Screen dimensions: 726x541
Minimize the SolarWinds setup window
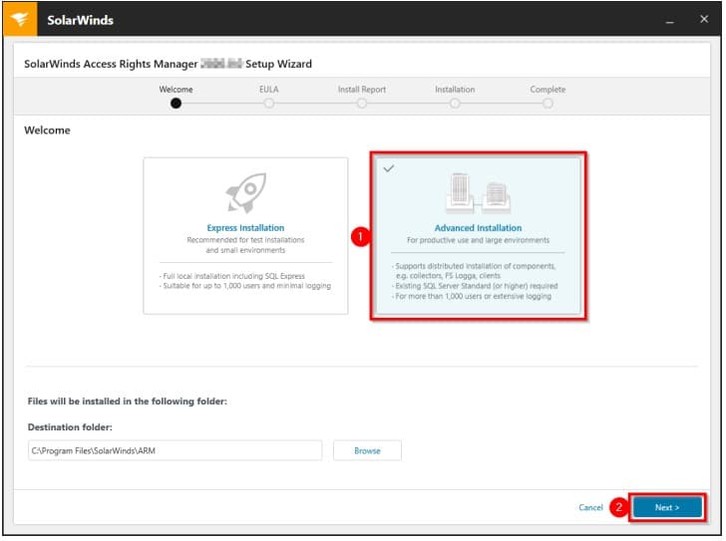tap(669, 20)
